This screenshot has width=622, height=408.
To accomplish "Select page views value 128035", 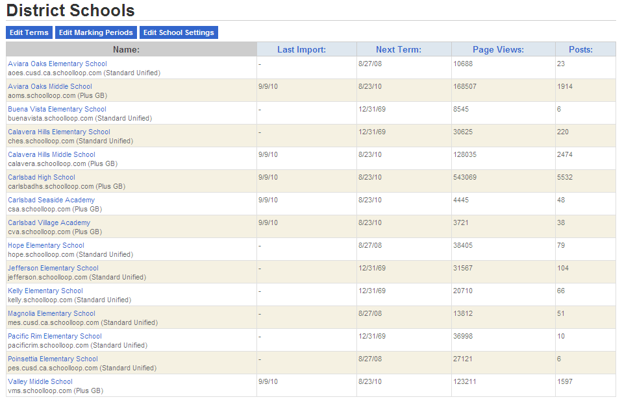I will (465, 154).
